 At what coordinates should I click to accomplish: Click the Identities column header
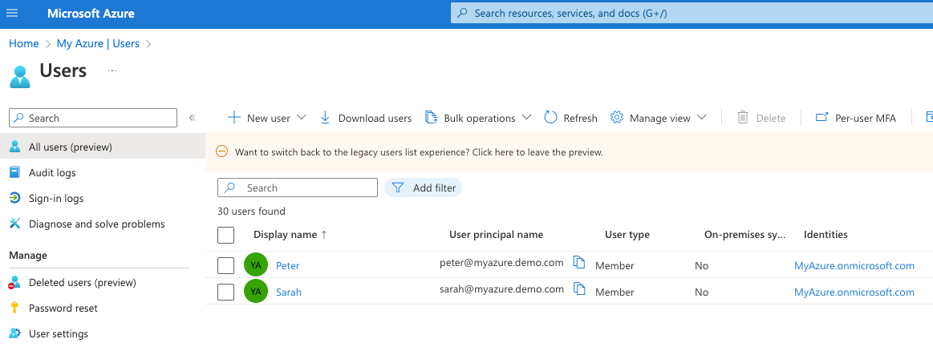[x=826, y=235]
